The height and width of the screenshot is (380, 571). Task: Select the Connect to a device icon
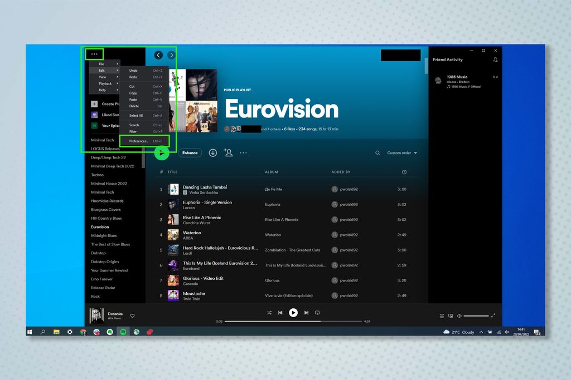(451, 315)
